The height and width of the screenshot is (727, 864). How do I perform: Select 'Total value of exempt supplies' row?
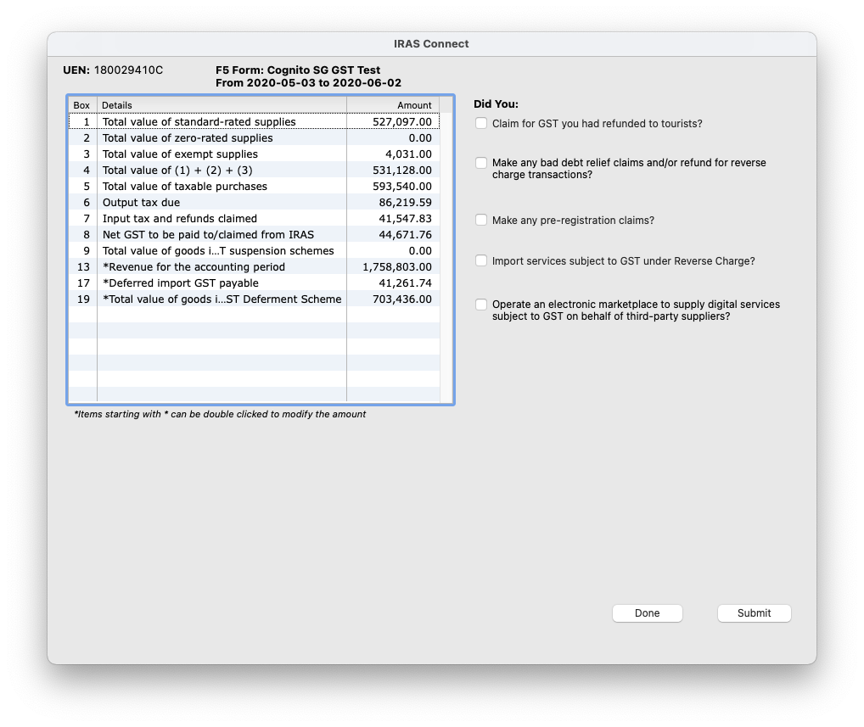[x=254, y=154]
